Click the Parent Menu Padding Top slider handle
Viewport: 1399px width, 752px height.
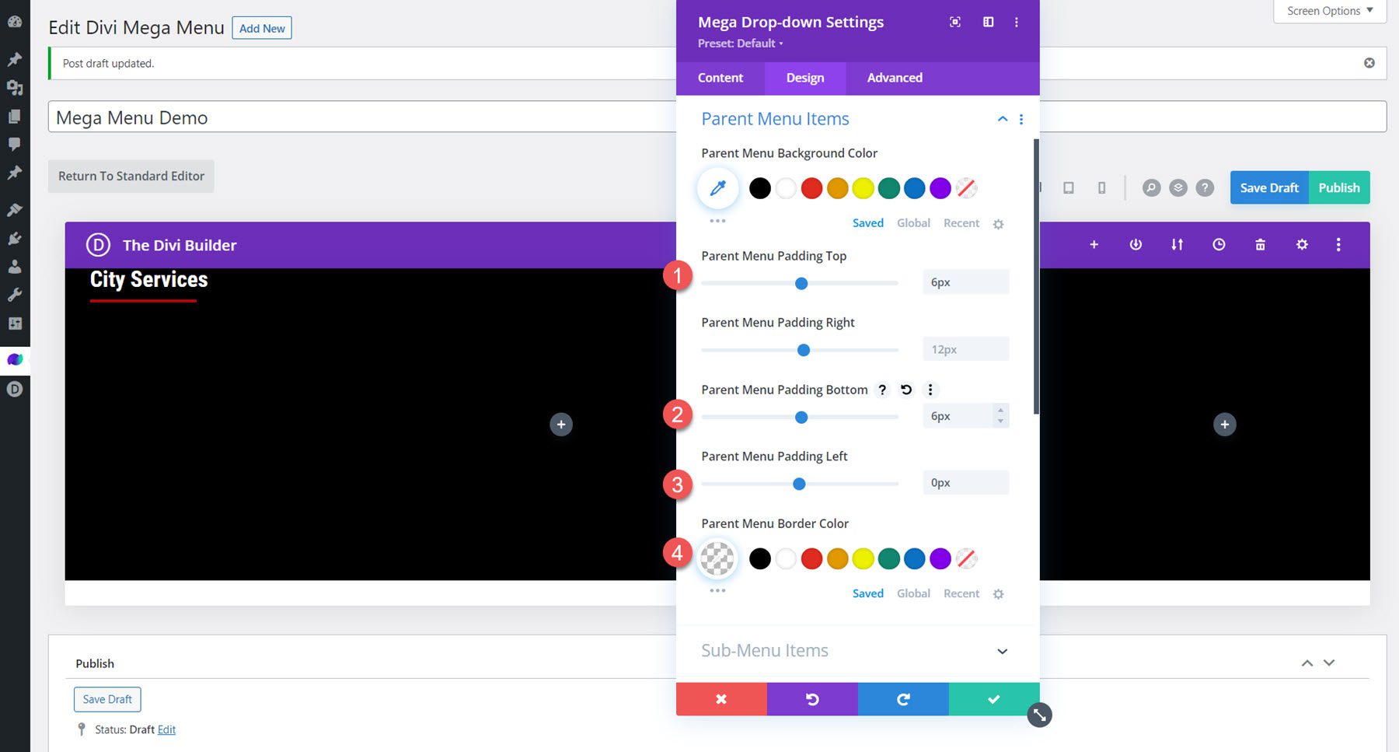(x=801, y=283)
